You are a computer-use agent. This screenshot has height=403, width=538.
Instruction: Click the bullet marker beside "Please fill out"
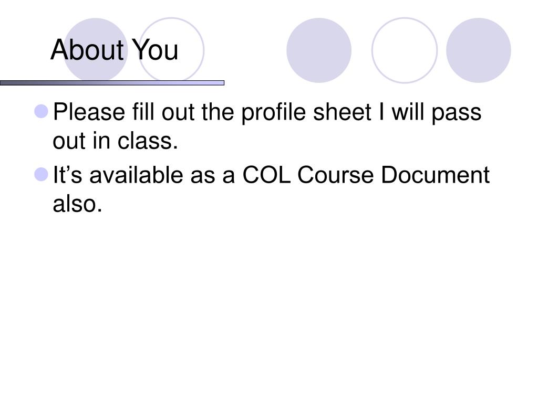click(x=42, y=112)
